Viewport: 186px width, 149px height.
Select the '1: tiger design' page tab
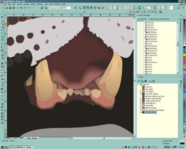pyautogui.click(x=31, y=138)
